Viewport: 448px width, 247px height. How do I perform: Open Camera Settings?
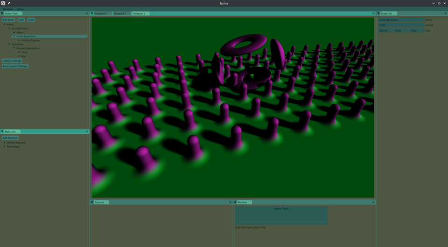click(12, 61)
